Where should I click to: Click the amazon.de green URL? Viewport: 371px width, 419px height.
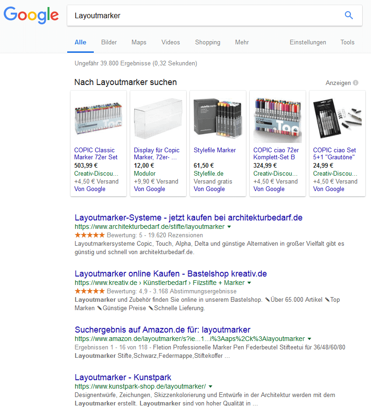tap(189, 339)
